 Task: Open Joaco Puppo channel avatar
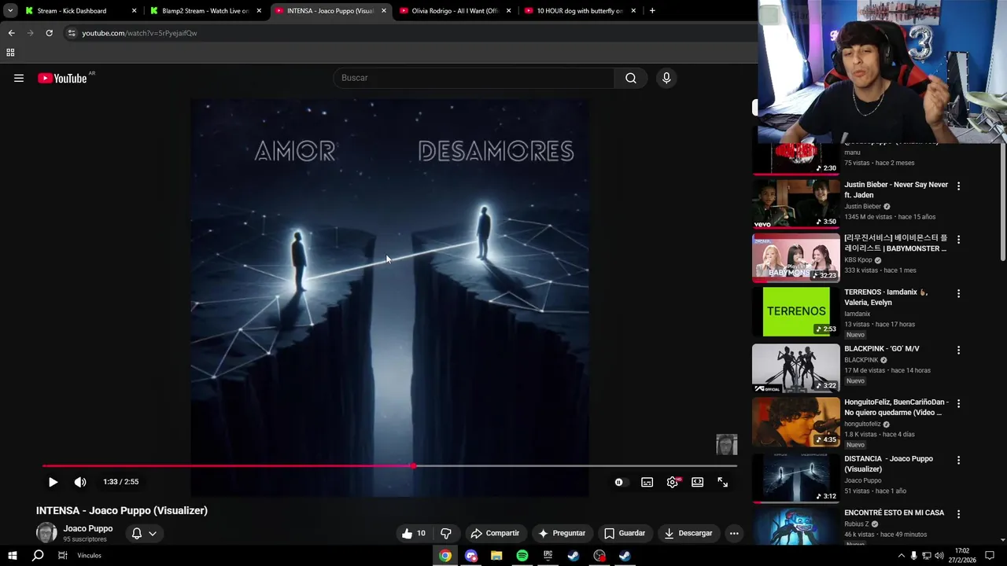pyautogui.click(x=46, y=533)
